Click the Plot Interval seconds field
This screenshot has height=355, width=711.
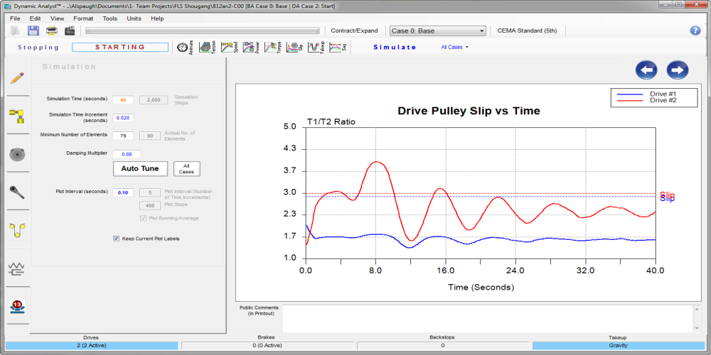tap(123, 192)
